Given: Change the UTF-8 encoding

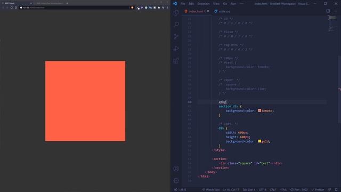Looking at the screenshot, I should pos(263,190).
